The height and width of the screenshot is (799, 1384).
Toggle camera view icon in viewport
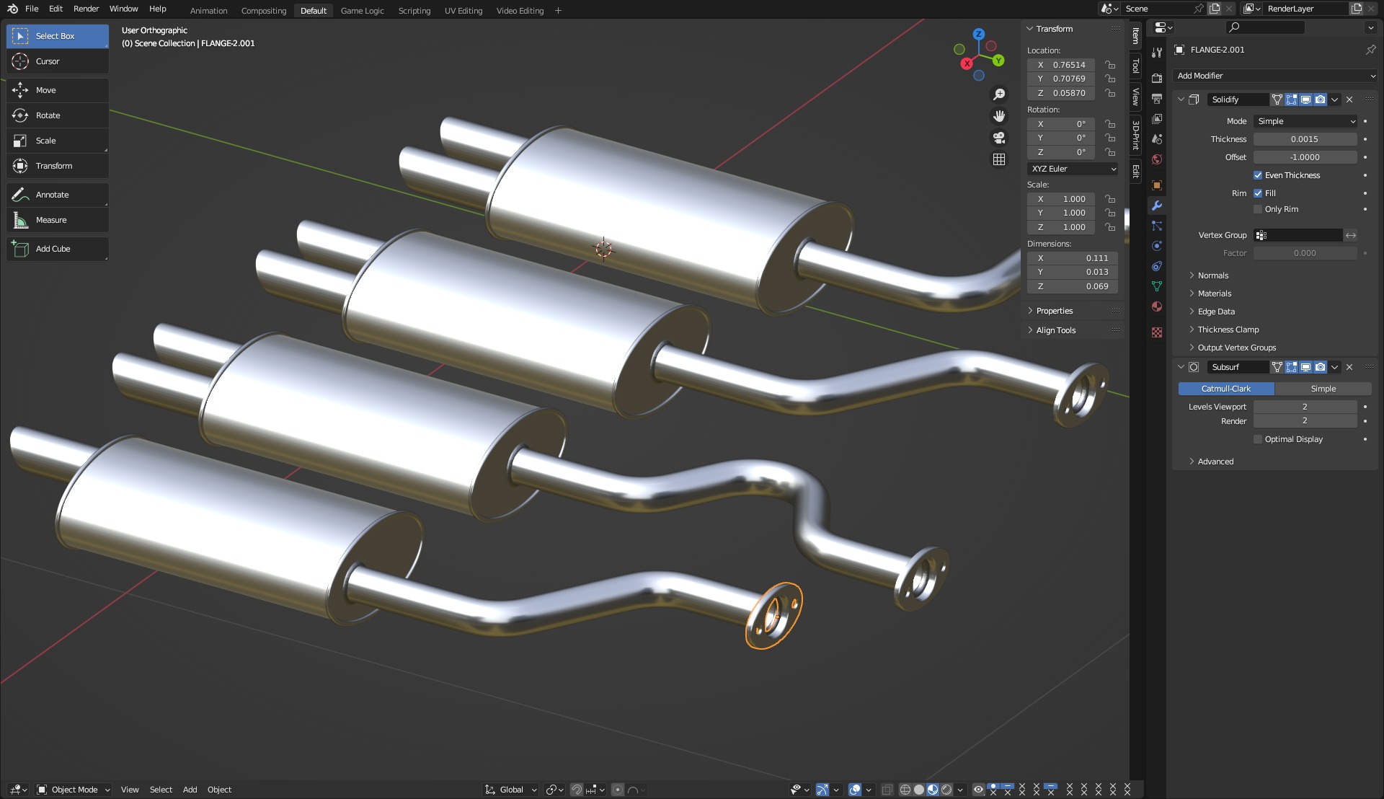[999, 138]
